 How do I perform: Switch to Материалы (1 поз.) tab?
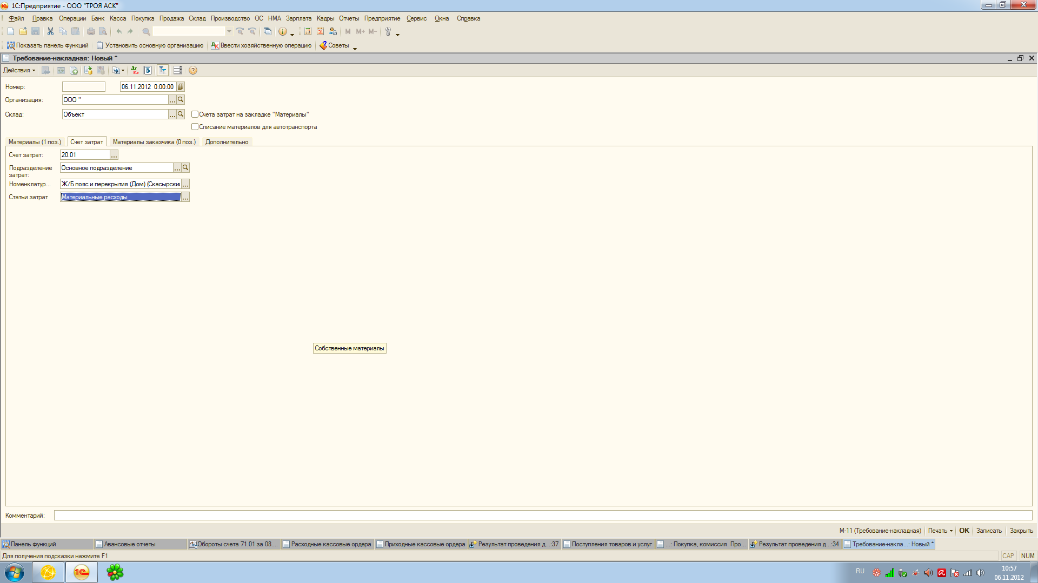click(35, 142)
